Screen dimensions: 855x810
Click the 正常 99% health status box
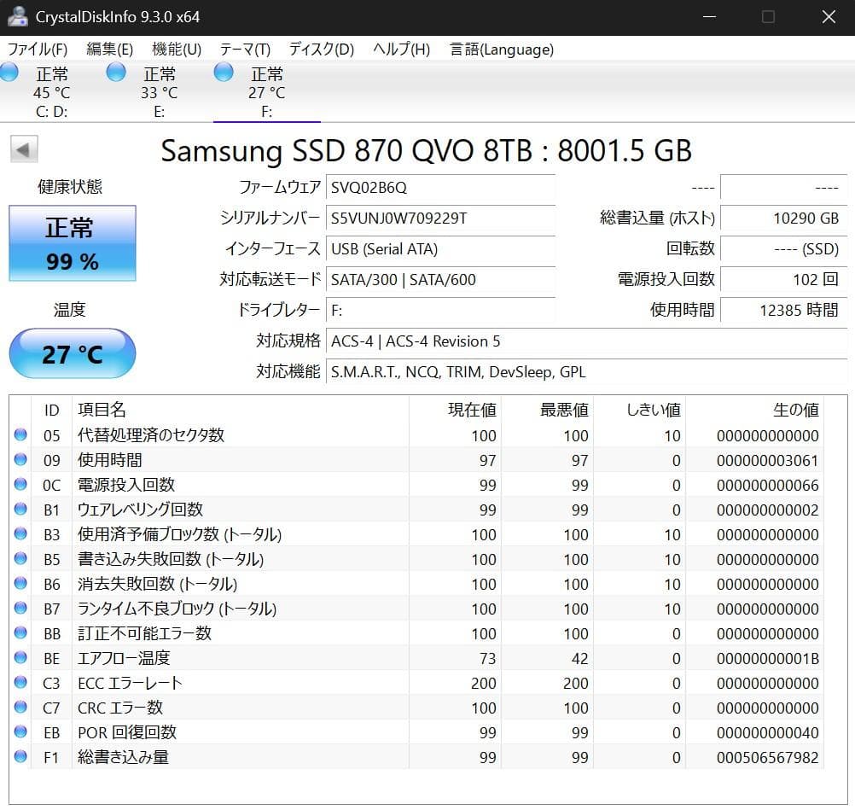72,244
